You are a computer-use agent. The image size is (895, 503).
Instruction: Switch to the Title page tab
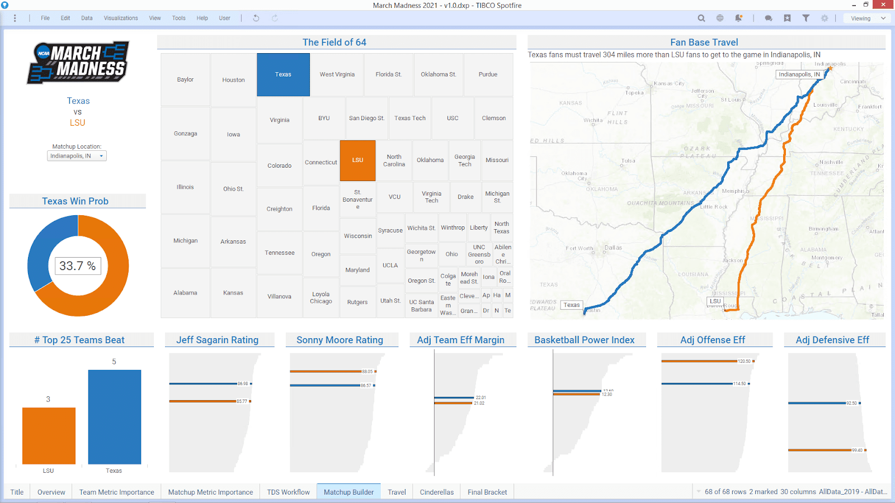(17, 492)
